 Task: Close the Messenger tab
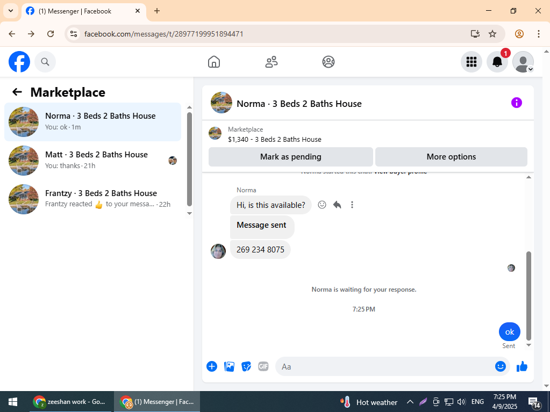(x=138, y=11)
